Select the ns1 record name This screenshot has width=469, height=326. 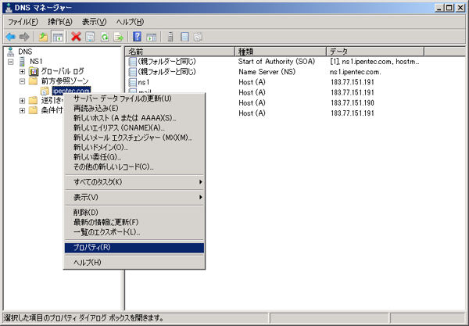[x=144, y=82]
